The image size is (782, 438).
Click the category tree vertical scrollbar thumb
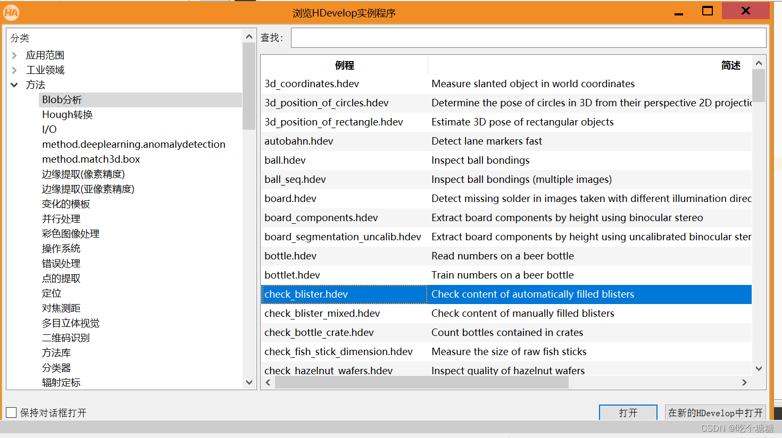tap(249, 86)
